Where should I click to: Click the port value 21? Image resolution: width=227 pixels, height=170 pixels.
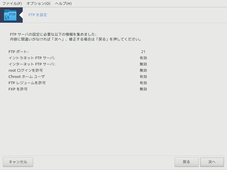click(143, 52)
